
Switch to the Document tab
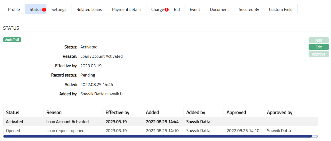tap(219, 9)
